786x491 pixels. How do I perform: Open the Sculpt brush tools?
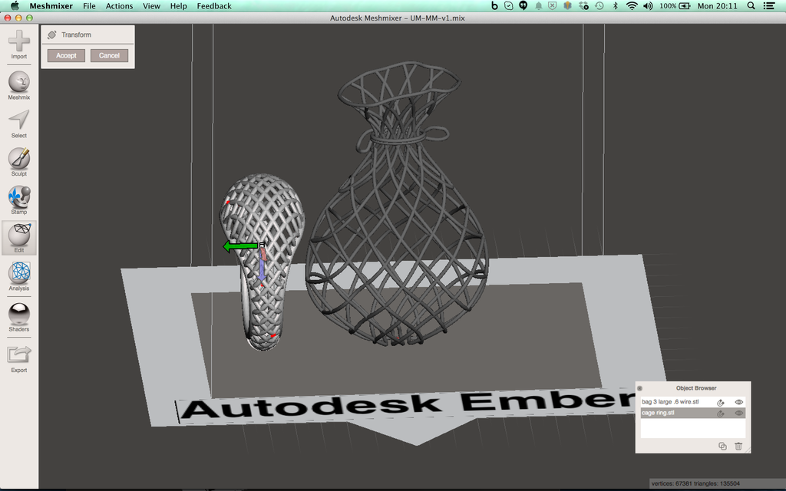tap(18, 162)
